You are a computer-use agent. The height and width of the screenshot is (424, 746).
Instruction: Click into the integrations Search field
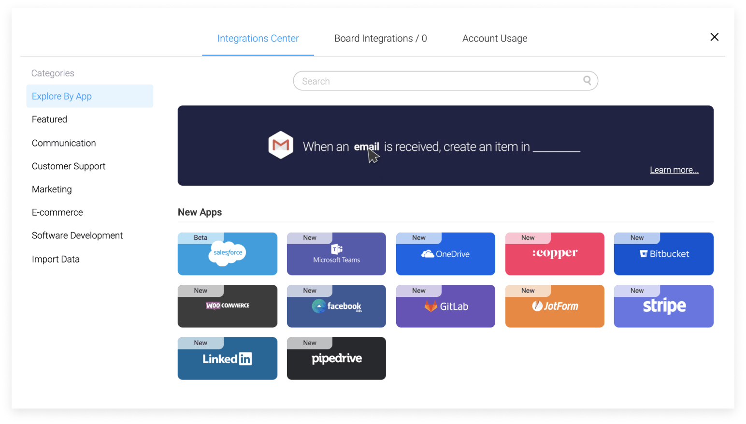click(445, 81)
